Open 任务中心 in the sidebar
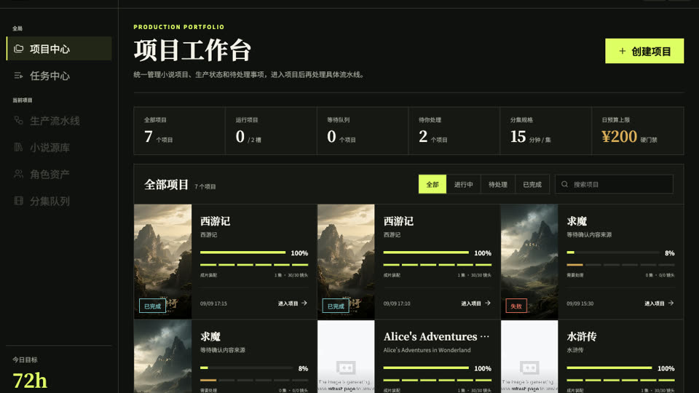The image size is (699, 393). [59, 76]
